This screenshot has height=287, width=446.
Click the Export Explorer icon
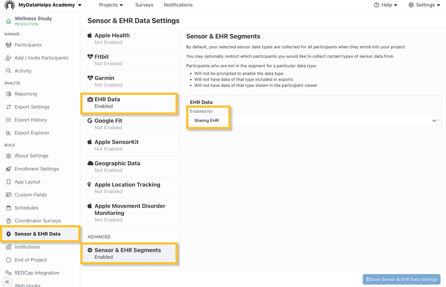point(9,133)
